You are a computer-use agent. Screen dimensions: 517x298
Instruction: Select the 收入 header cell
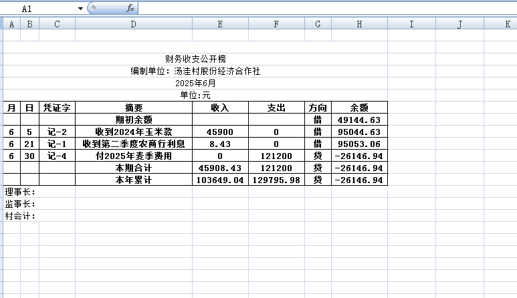click(220, 108)
